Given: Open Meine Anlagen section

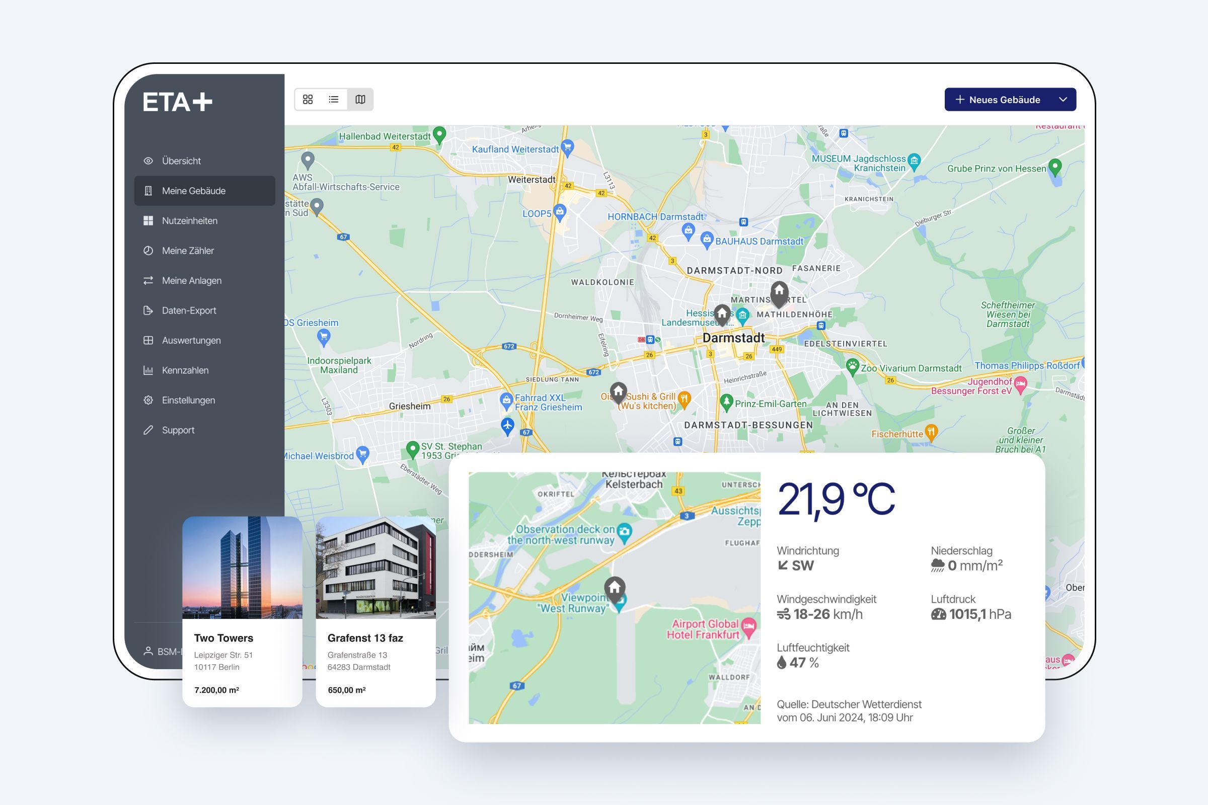Looking at the screenshot, I should [x=204, y=280].
